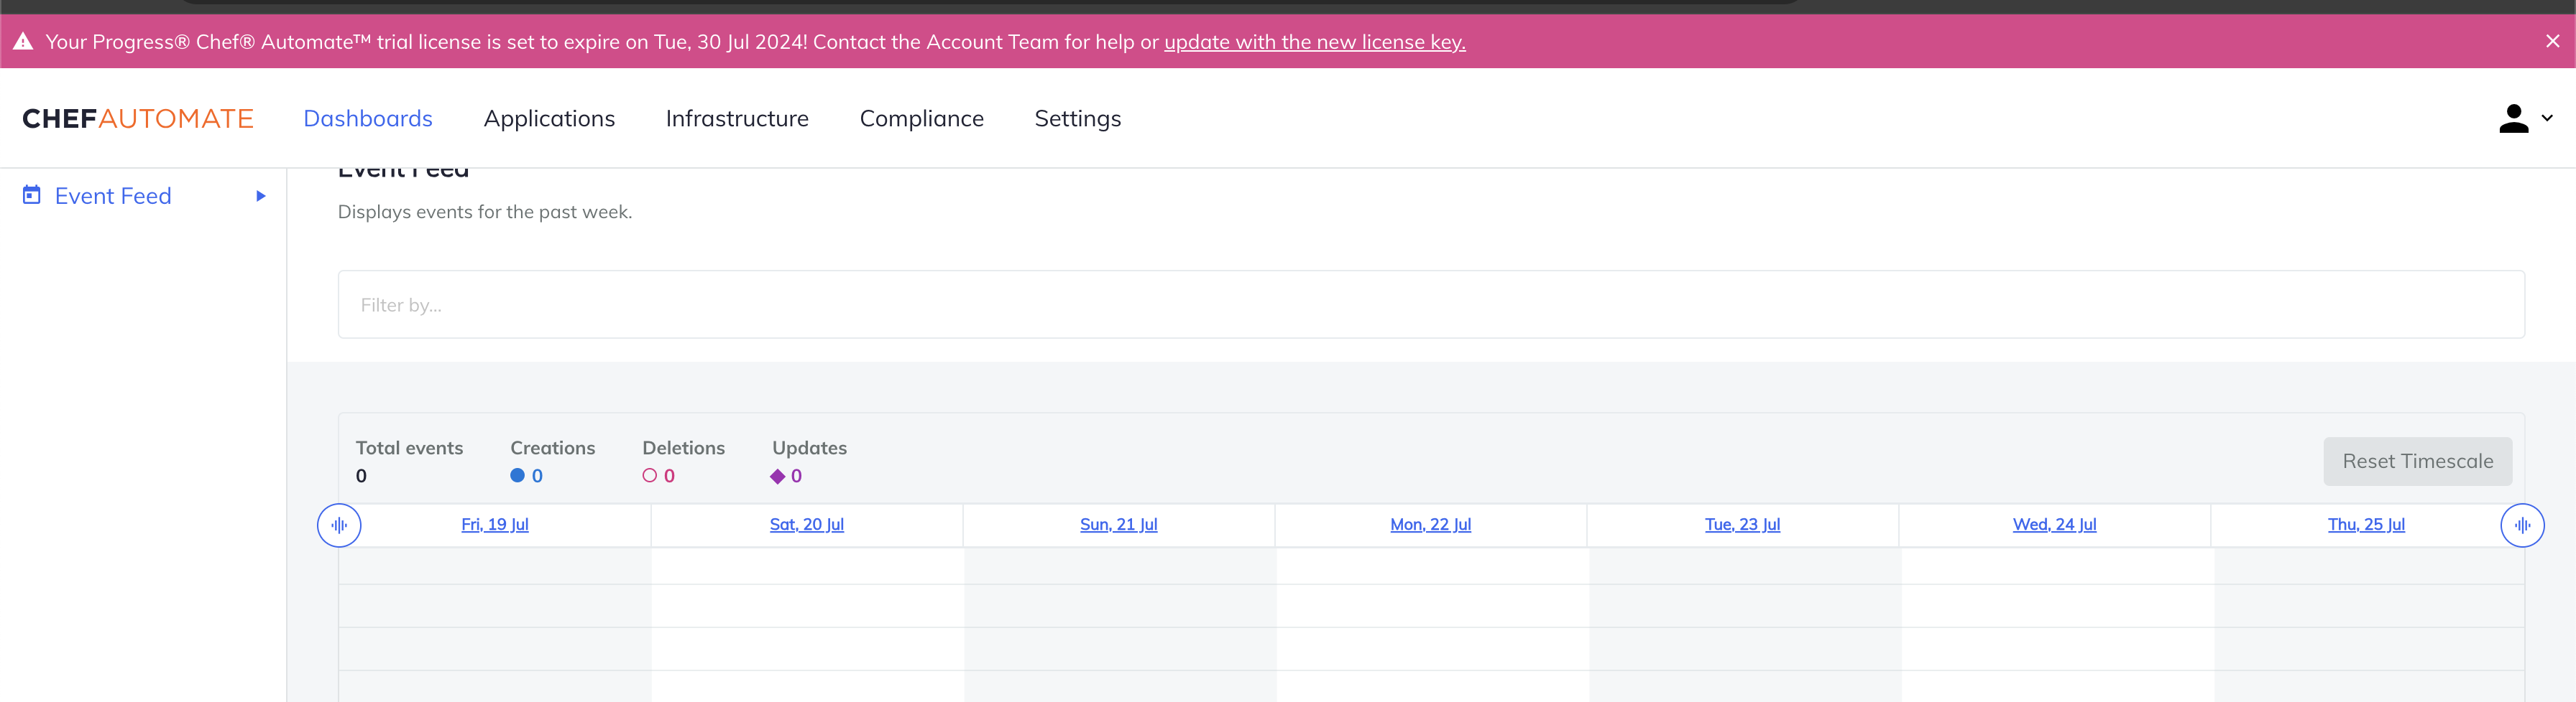Click the blue Creations legend dot
The height and width of the screenshot is (702, 2576).
tap(517, 477)
